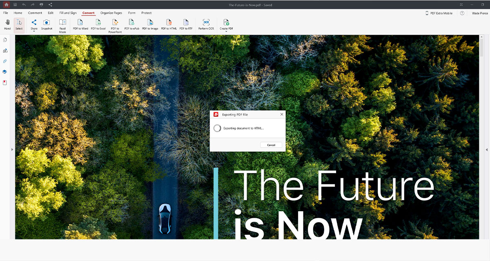Image resolution: width=490 pixels, height=261 pixels.
Task: Cancel the HTML export
Action: coord(271,145)
